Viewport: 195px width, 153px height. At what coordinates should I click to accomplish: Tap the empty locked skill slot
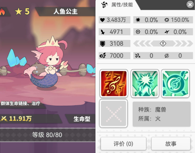point(114,113)
